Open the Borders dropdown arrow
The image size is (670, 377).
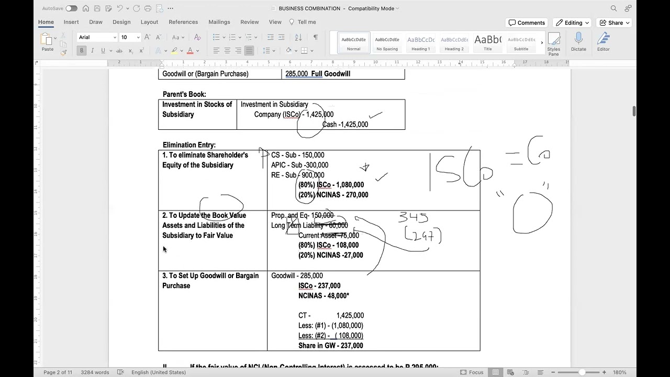(x=312, y=50)
